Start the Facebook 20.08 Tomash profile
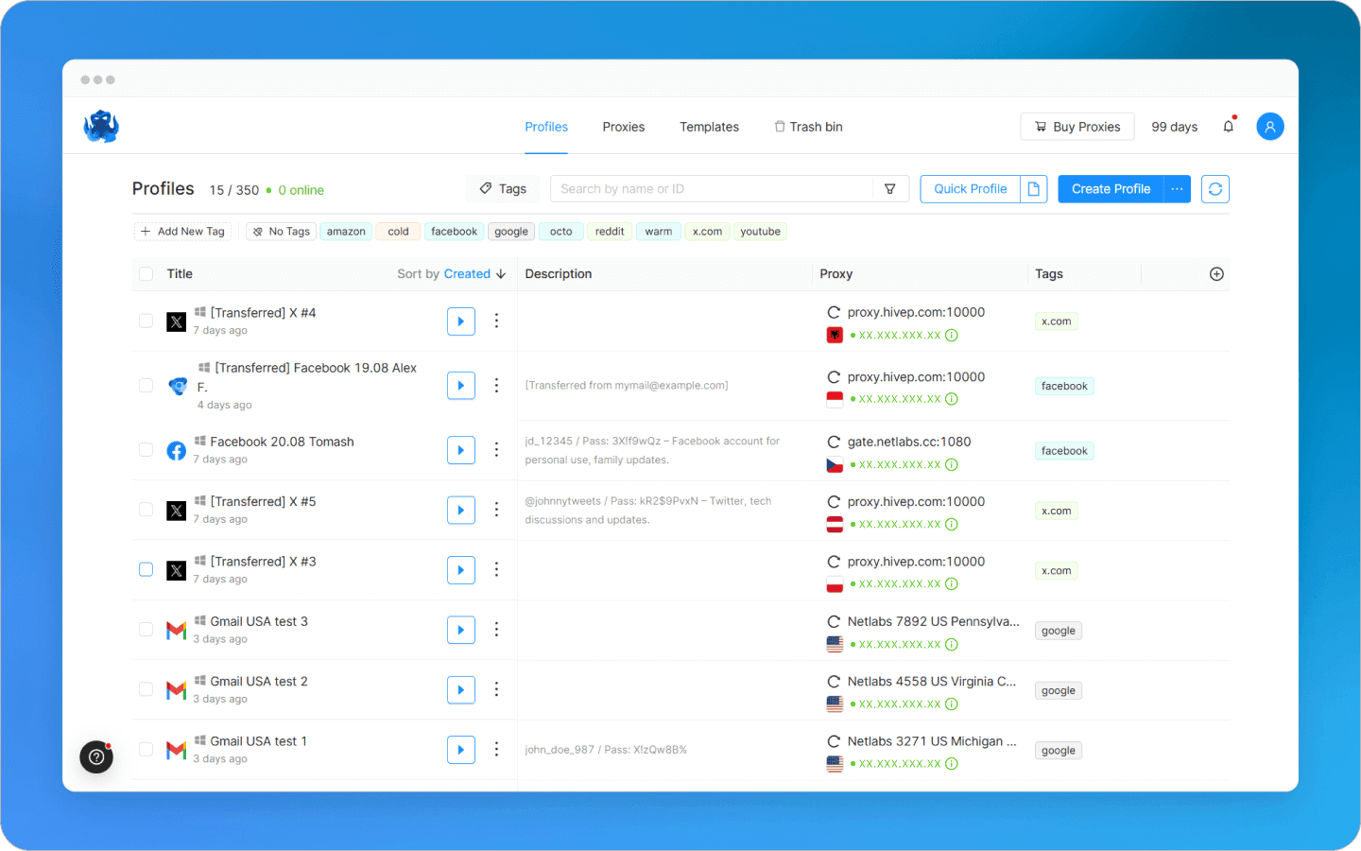This screenshot has width=1361, height=851. point(461,450)
